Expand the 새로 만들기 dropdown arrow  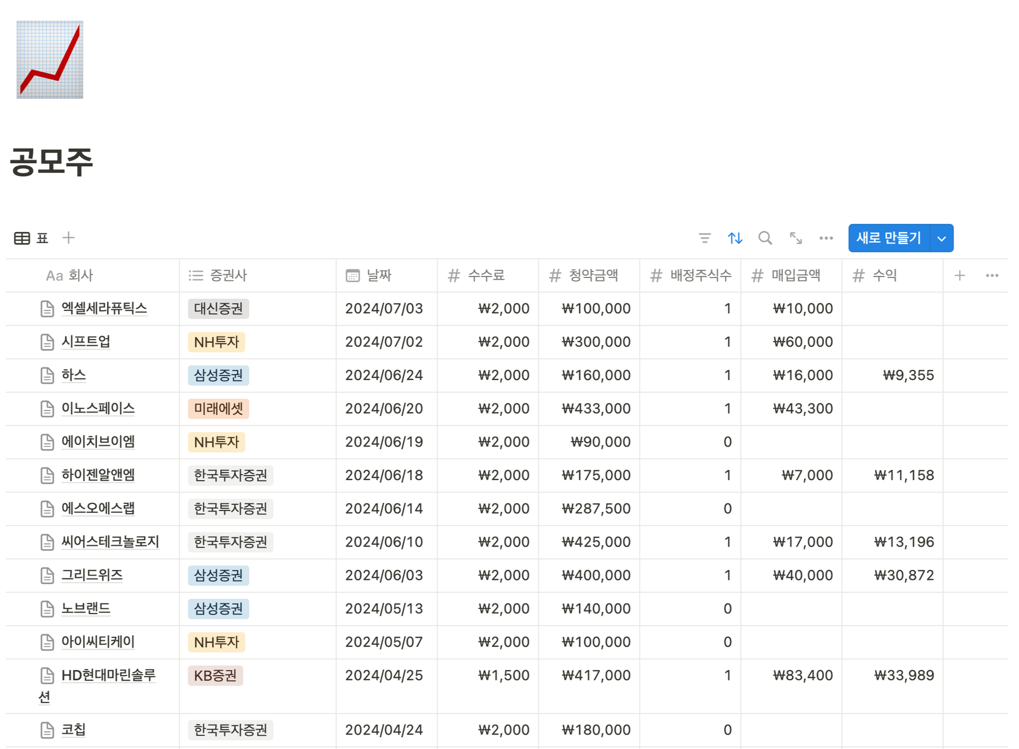941,238
